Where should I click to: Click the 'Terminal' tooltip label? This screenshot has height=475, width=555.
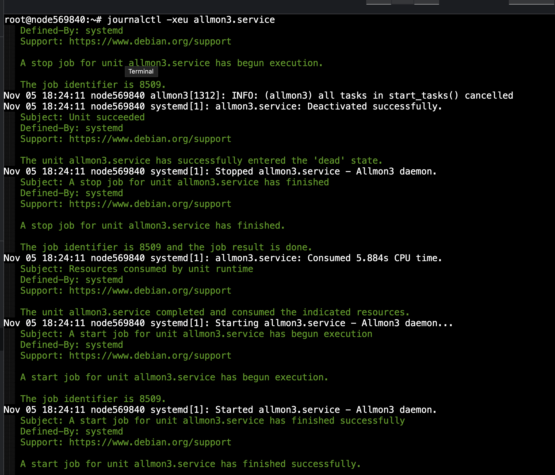[141, 72]
